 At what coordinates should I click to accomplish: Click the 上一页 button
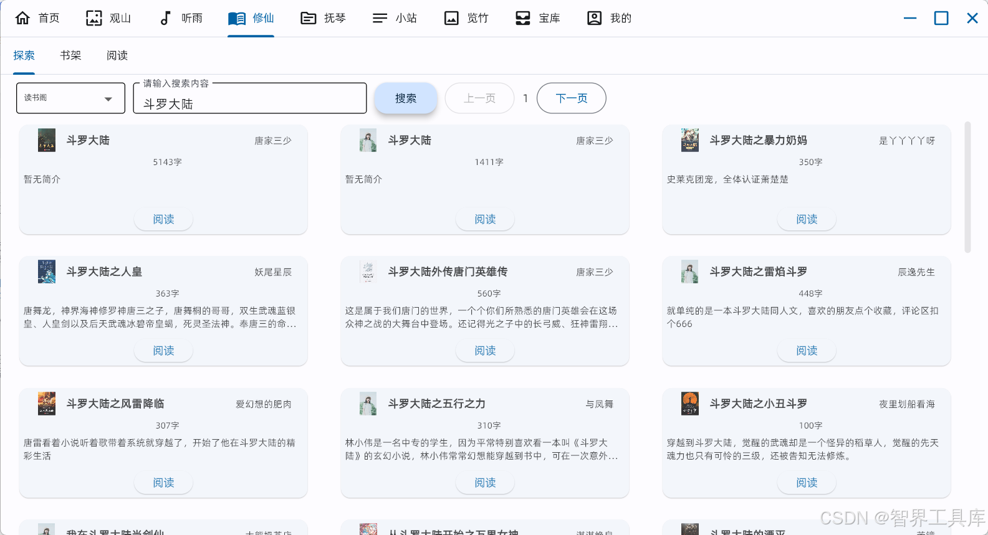480,98
